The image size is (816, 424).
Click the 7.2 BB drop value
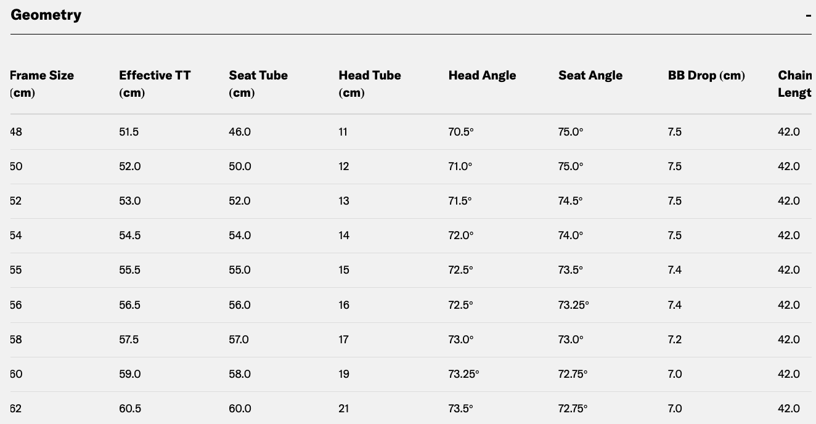click(x=675, y=340)
